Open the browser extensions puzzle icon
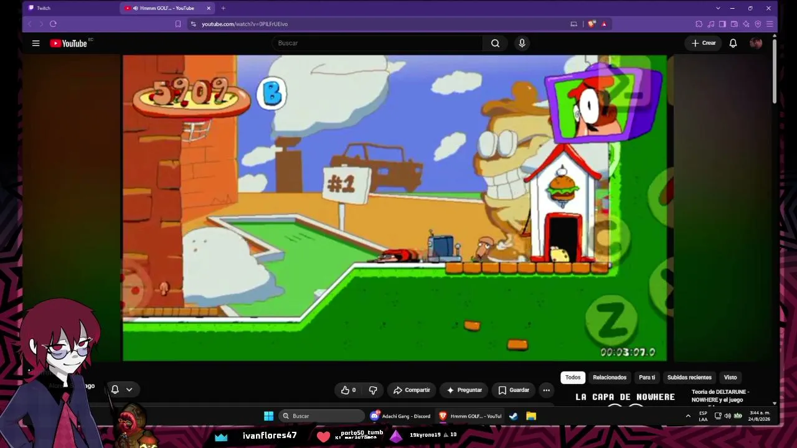 tap(699, 24)
